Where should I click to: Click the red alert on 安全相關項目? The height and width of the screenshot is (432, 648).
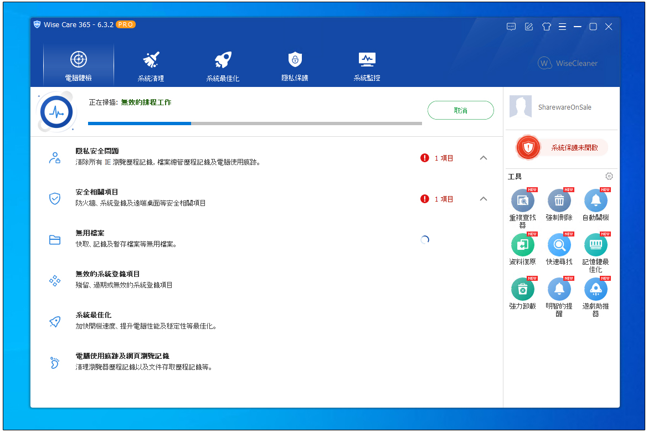click(x=424, y=199)
